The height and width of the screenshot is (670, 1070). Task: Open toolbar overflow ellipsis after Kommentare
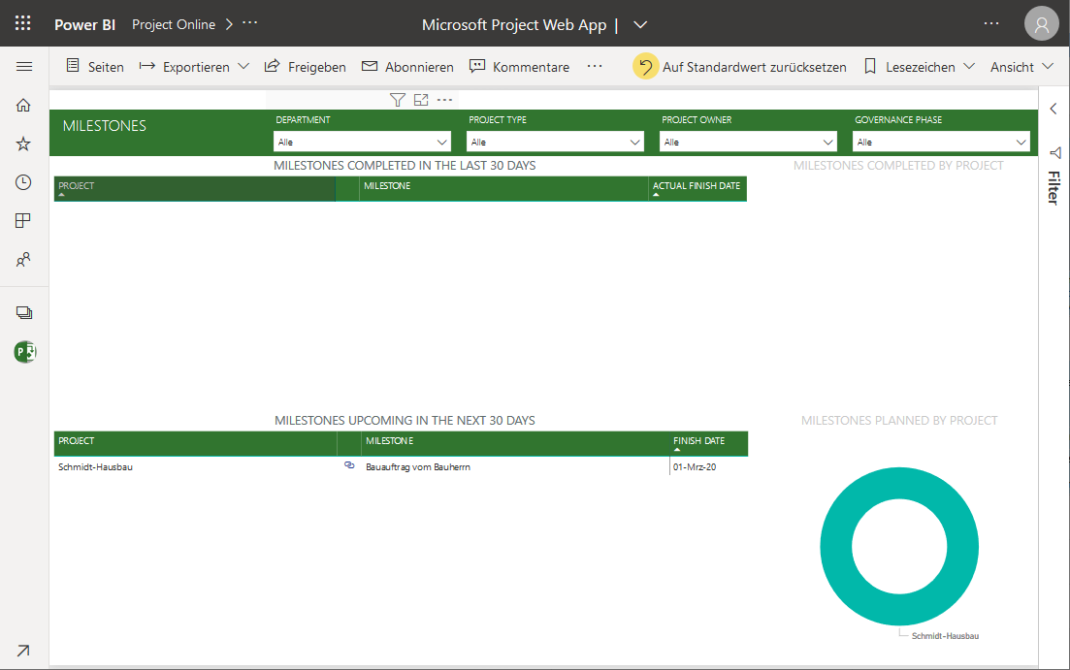tap(595, 66)
